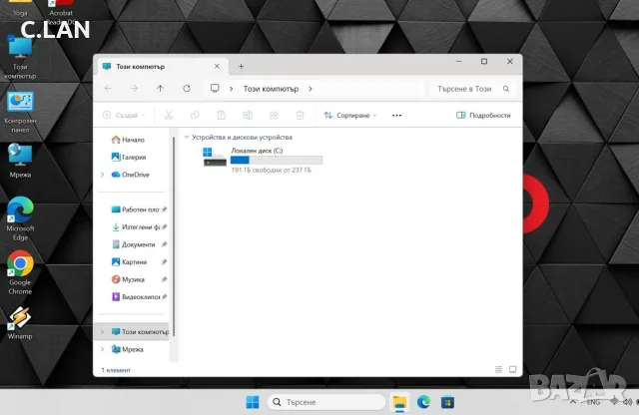The width and height of the screenshot is (639, 415).
Task: Open the Създай dropdown menu
Action: click(124, 116)
